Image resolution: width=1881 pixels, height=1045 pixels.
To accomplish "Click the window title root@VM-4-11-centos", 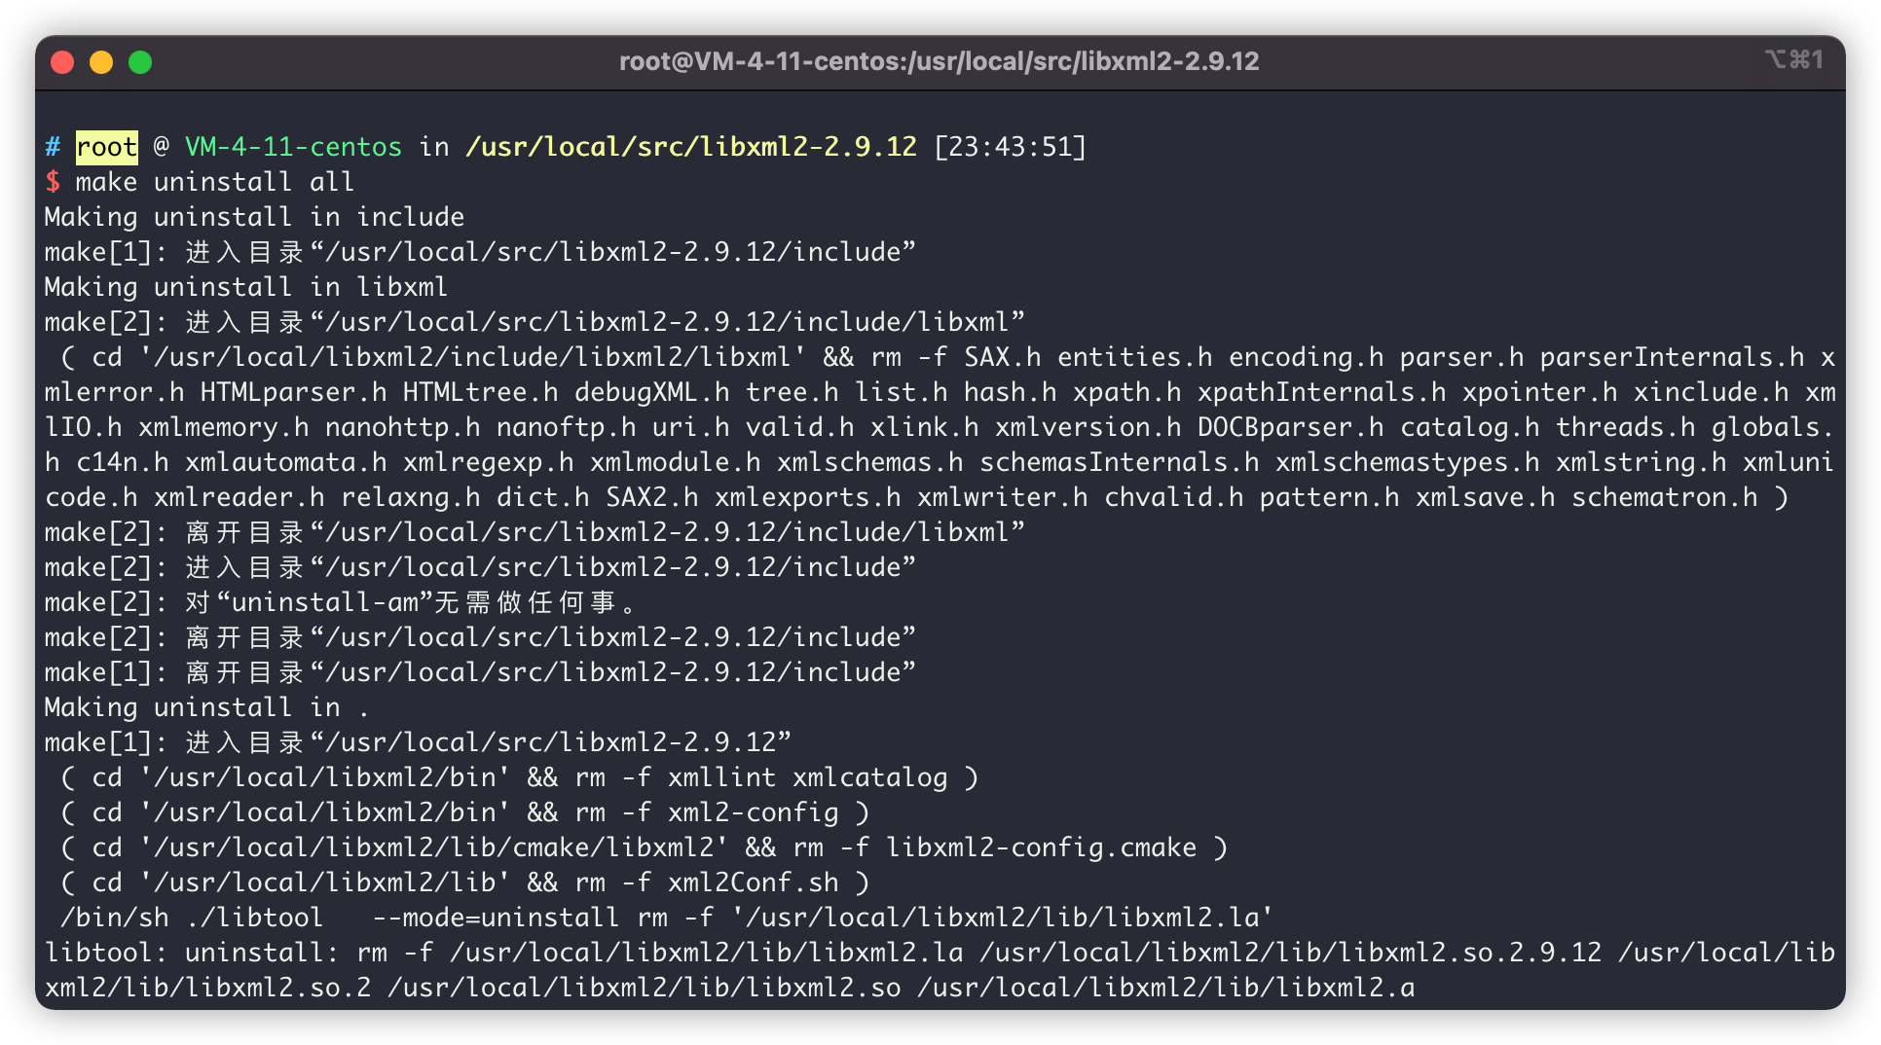I will click(x=939, y=61).
